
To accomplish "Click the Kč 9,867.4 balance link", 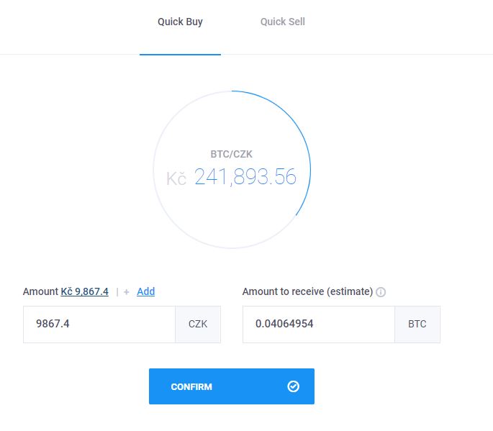I will [x=85, y=291].
